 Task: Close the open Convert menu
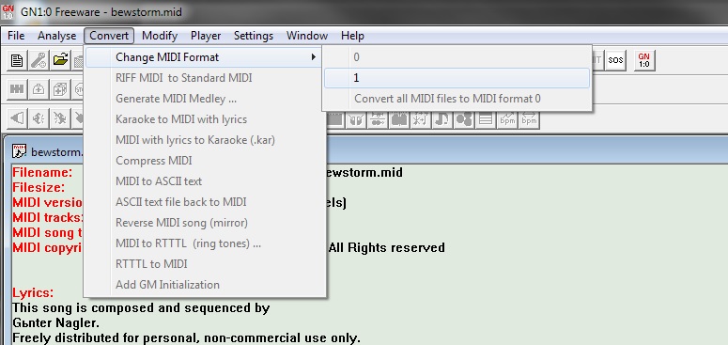pos(109,36)
